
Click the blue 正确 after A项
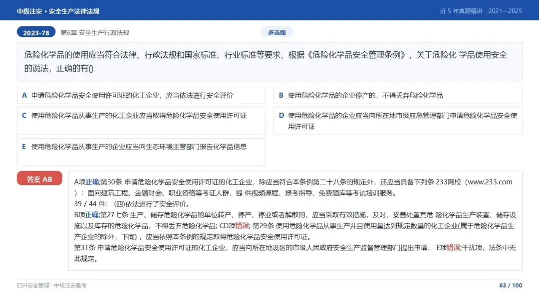click(92, 182)
